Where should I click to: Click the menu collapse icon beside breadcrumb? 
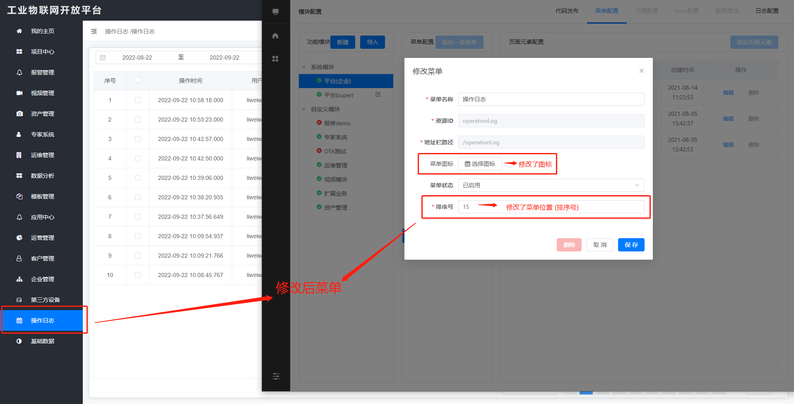click(94, 31)
